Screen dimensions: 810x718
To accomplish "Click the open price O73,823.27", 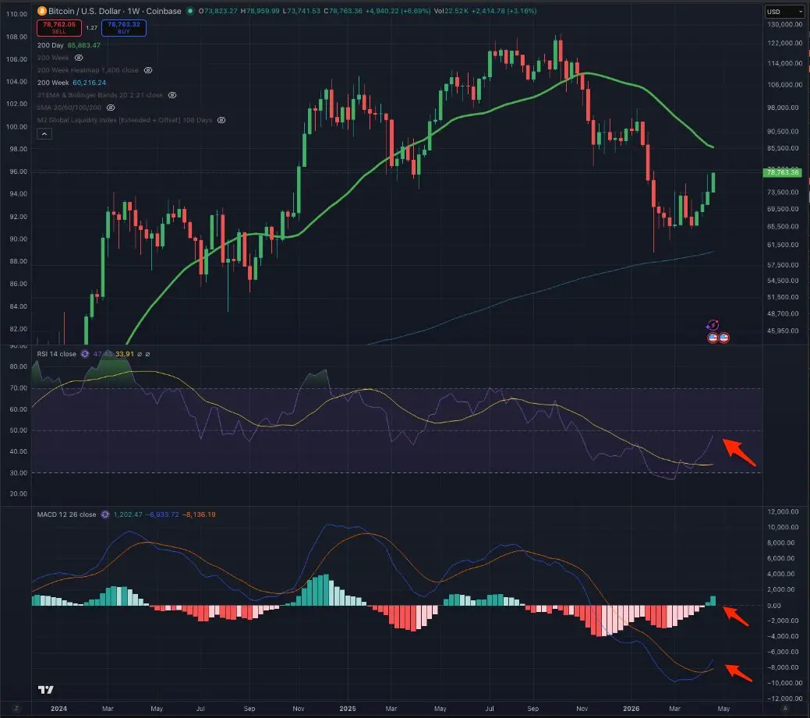I will (x=218, y=11).
